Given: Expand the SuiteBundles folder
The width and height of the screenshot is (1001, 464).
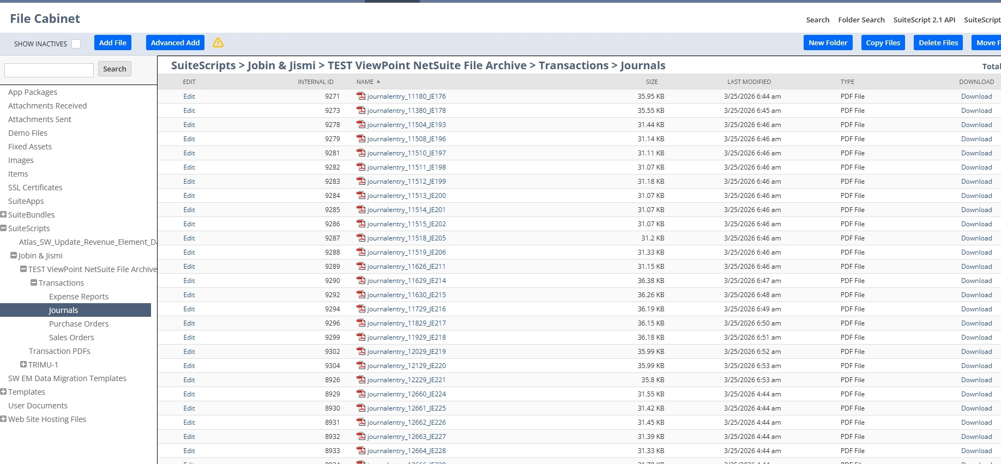Looking at the screenshot, I should pyautogui.click(x=4, y=214).
